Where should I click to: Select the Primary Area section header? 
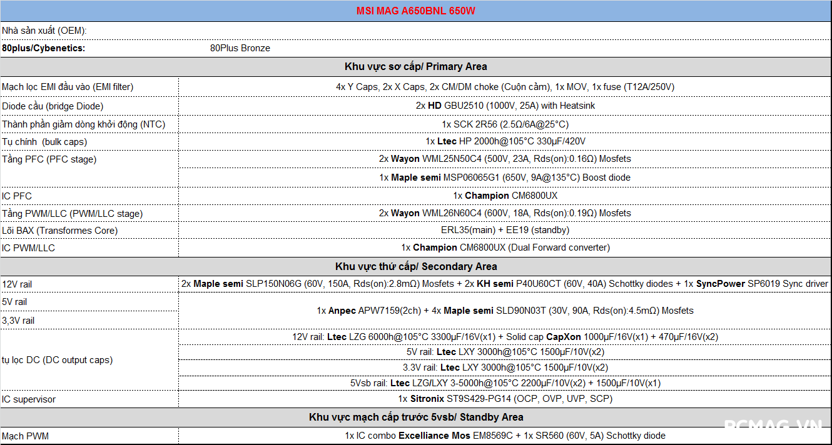(x=415, y=66)
